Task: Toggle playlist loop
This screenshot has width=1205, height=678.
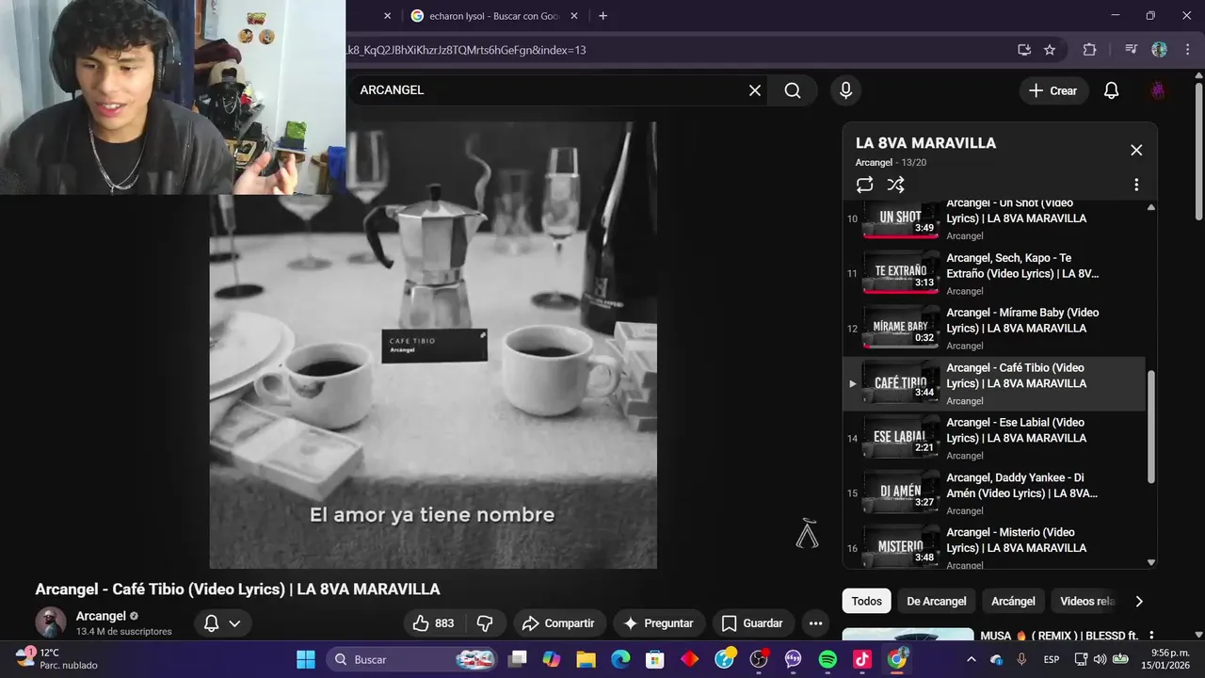Action: (864, 185)
